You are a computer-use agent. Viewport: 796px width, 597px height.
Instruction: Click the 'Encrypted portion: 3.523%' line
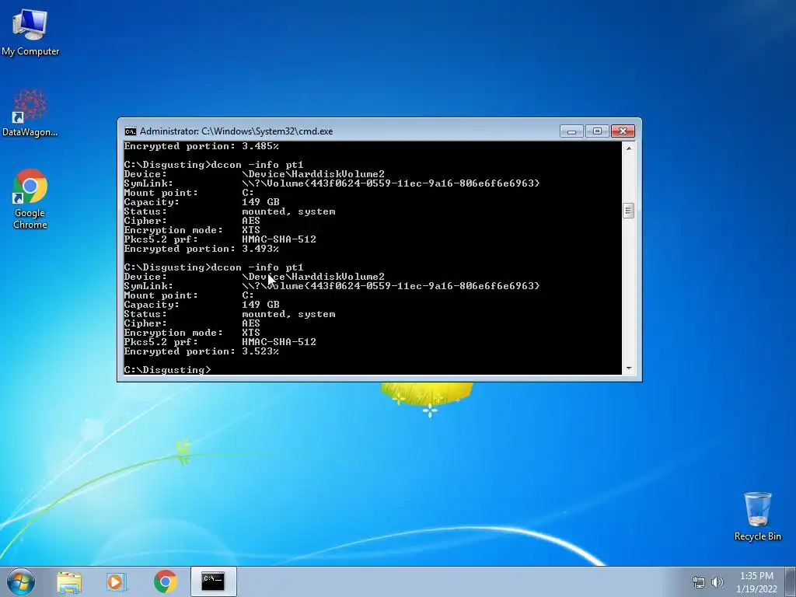201,351
